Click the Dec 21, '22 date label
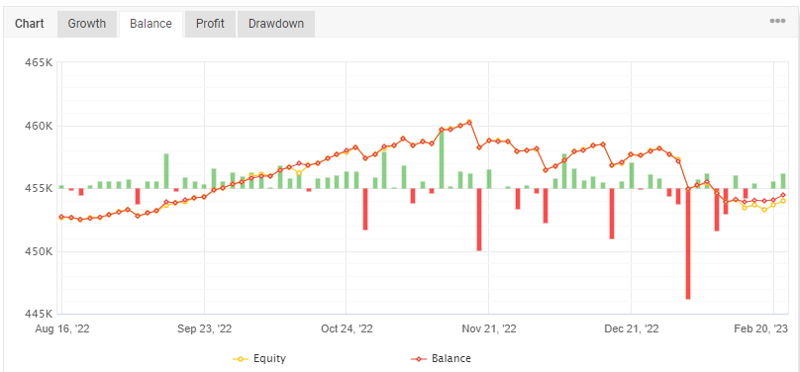Screen dimensions: 800x372 (x=631, y=329)
